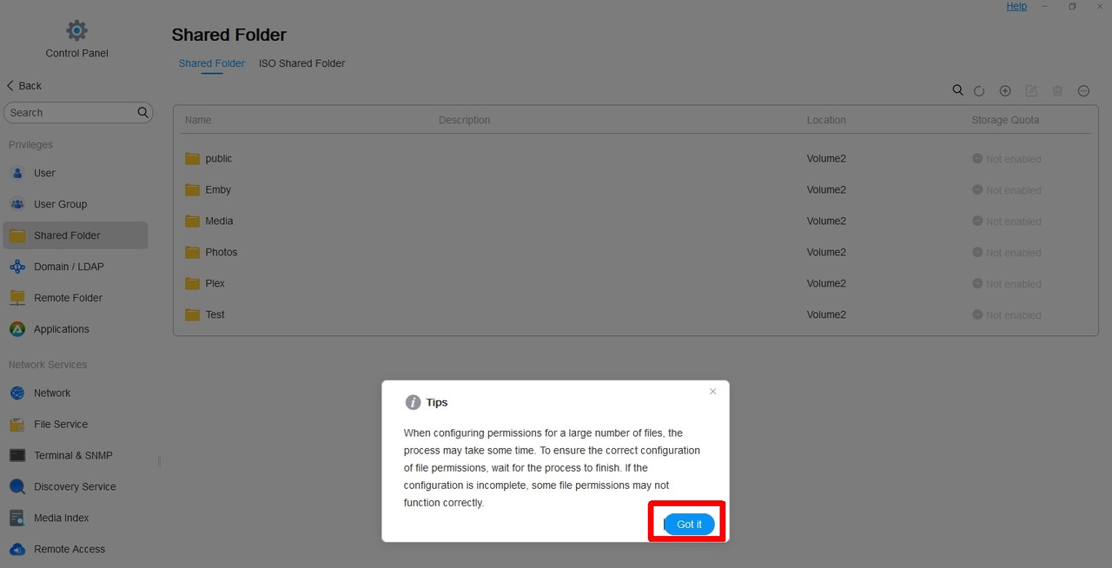This screenshot has height=568, width=1112.
Task: Click the Storage Quota column header
Action: coord(1005,120)
